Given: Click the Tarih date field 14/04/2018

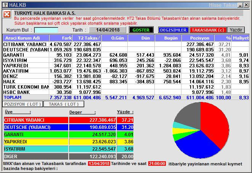Looking at the screenshot, I should [x=108, y=30].
